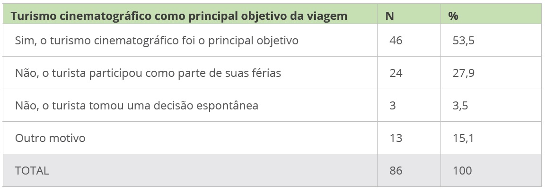The width and height of the screenshot is (546, 192).
Task: Click the percentage value 15,1
Action: coord(463,138)
